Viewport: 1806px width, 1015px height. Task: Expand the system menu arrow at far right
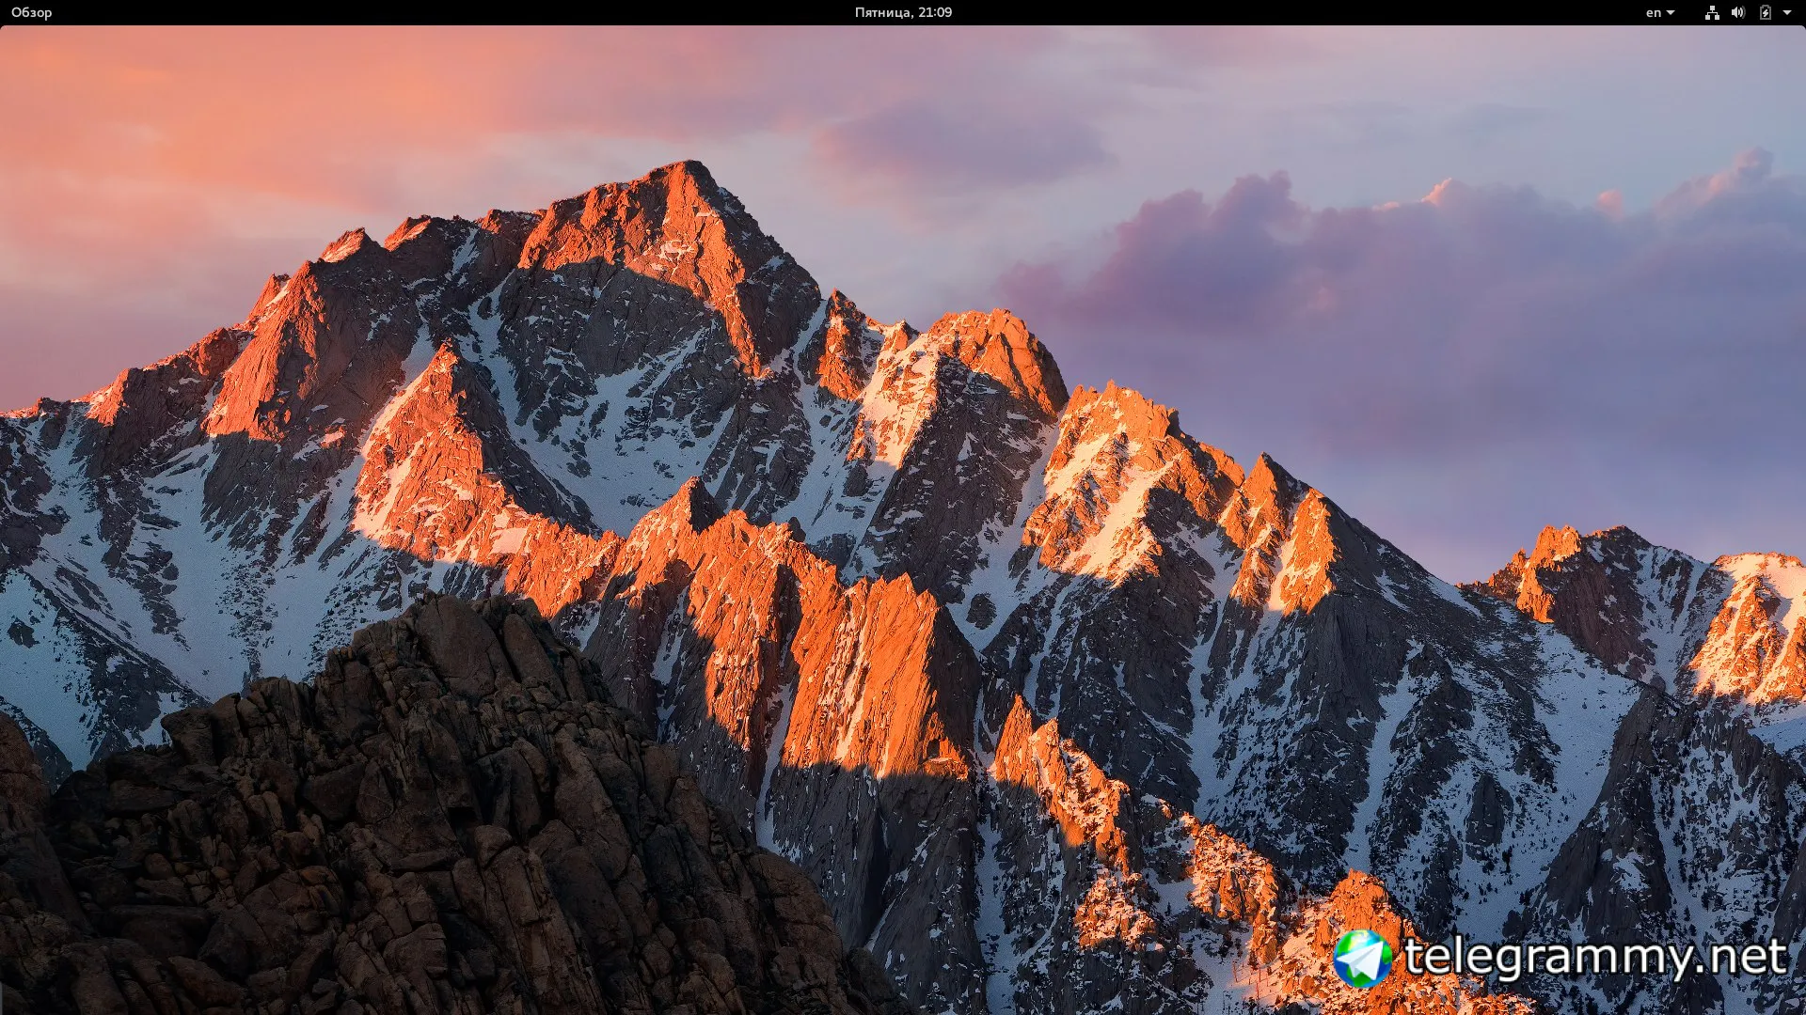pyautogui.click(x=1787, y=12)
